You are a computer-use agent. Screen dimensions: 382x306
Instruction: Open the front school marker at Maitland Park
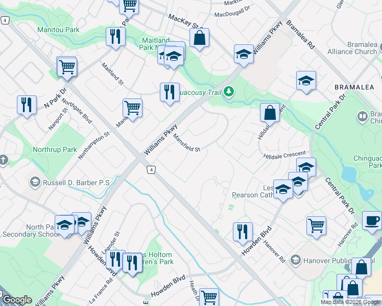point(174,57)
